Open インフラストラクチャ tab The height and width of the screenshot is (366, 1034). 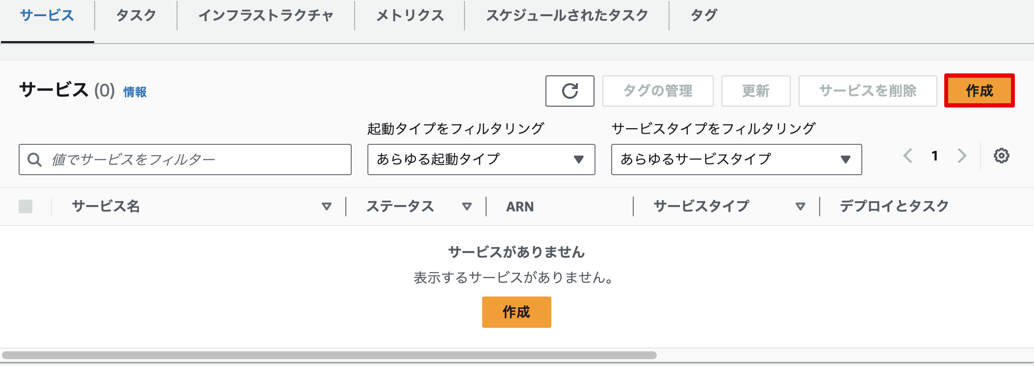pos(266,16)
